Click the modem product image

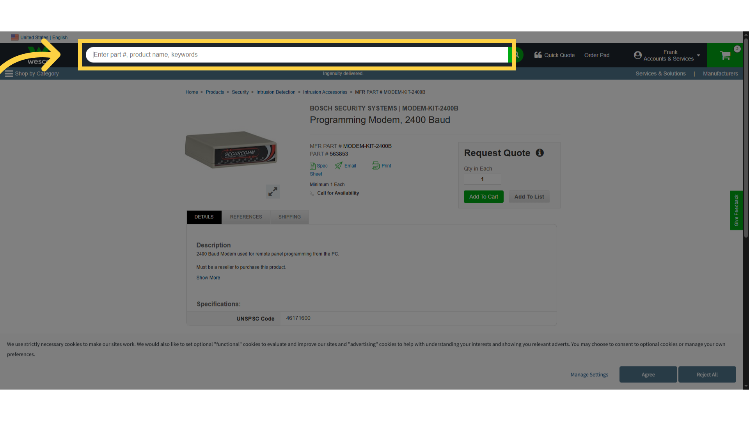pos(231,150)
